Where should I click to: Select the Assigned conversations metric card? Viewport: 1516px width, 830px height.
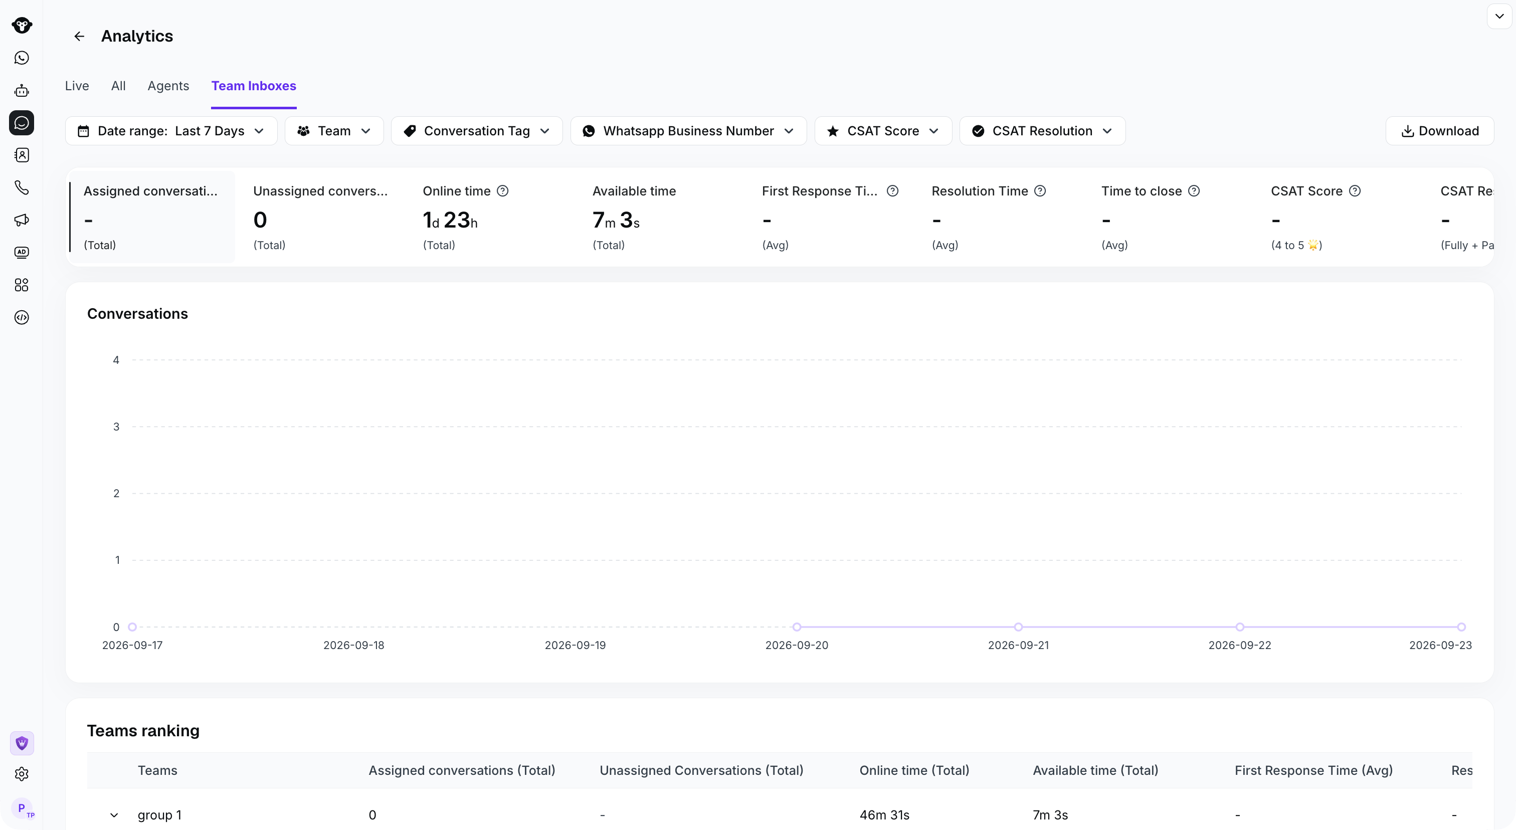tap(152, 217)
